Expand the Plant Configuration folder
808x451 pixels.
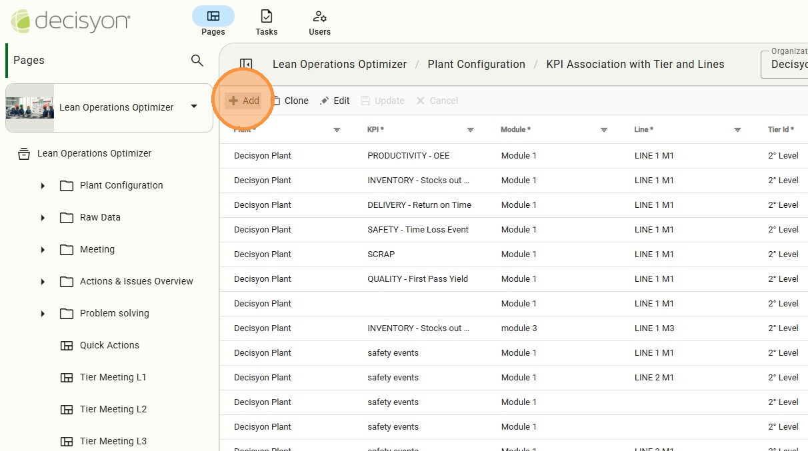tap(43, 186)
